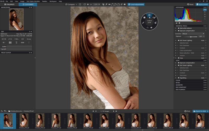
Task: Select the Force parallels perspective tool
Action: click(x=112, y=4)
